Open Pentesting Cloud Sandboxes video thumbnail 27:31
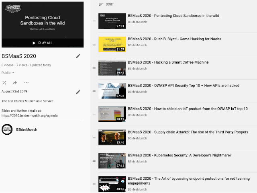Viewport: 257px width, 193px height. [x=112, y=21]
